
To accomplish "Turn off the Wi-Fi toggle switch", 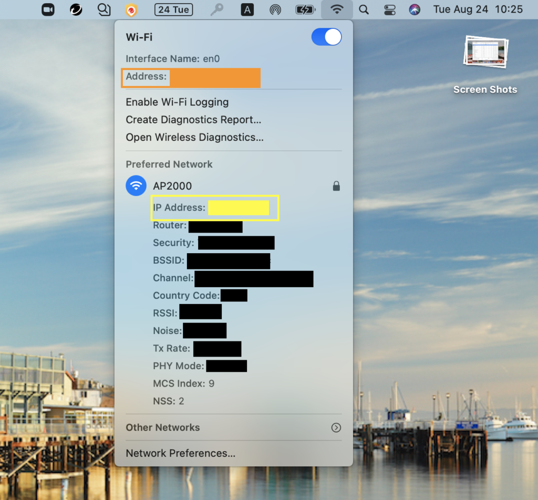I will (x=326, y=37).
